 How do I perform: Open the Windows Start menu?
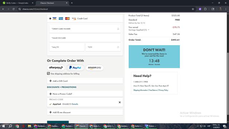pos(3,126)
